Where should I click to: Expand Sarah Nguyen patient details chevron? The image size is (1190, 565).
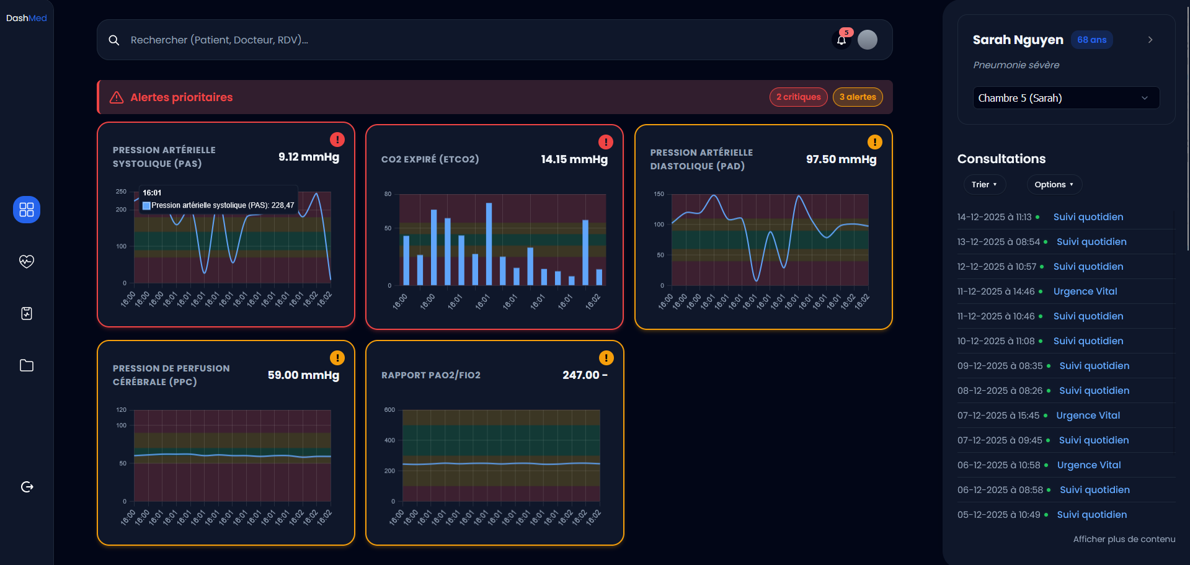[1150, 40]
